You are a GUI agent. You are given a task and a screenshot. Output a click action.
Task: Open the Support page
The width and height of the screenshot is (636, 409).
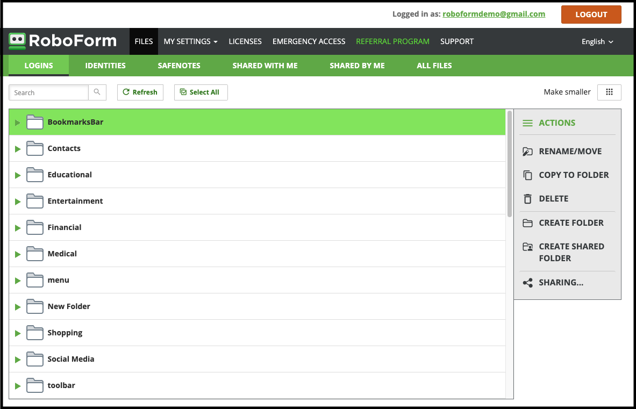(457, 41)
